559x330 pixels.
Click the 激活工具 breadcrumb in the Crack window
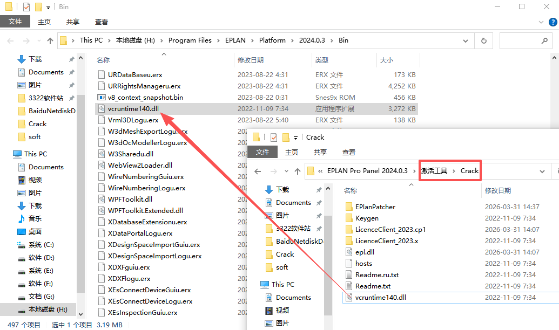click(x=434, y=171)
